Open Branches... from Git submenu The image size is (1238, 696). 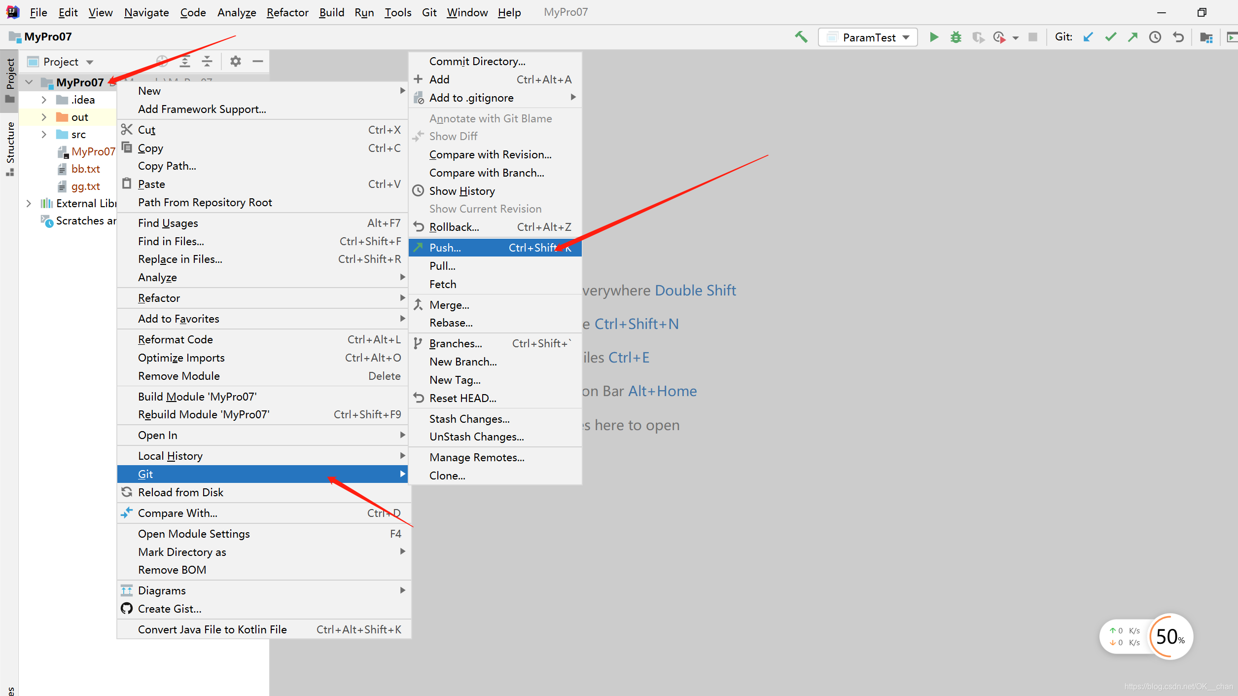[495, 343]
